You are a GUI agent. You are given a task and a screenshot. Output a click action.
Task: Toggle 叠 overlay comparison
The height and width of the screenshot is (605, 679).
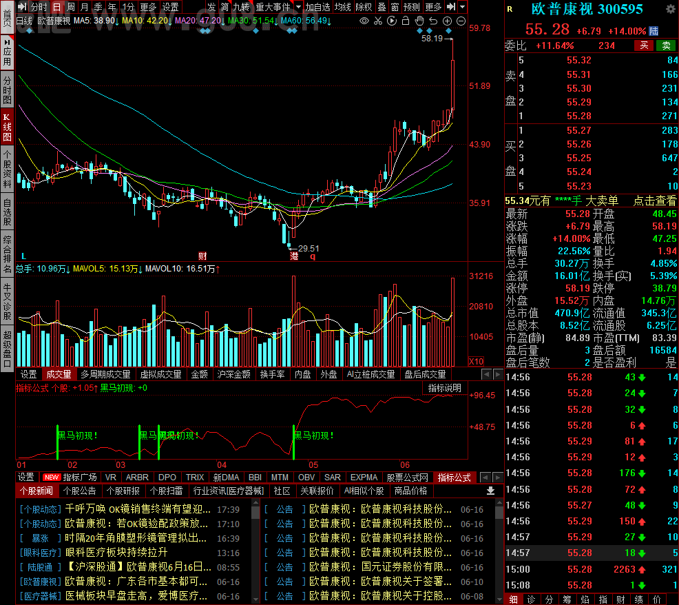(382, 7)
